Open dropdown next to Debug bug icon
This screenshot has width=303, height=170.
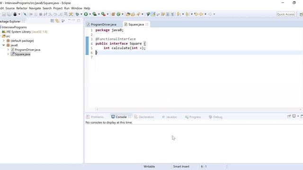point(81,14)
